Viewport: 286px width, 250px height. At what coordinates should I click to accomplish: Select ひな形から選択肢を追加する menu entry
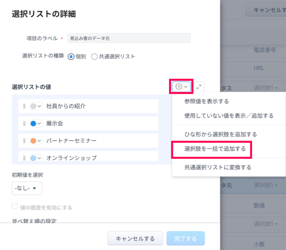click(x=220, y=134)
